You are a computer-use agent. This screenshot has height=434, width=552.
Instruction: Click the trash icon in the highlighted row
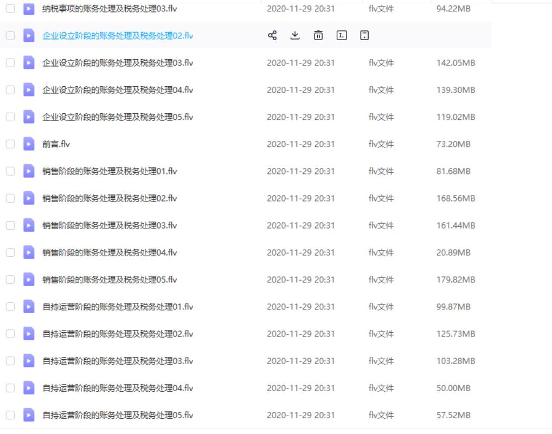318,36
